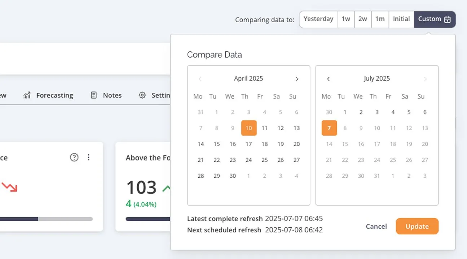Screen dimensions: 467x259
Task: Click the Settings gear icon
Action: pyautogui.click(x=142, y=95)
